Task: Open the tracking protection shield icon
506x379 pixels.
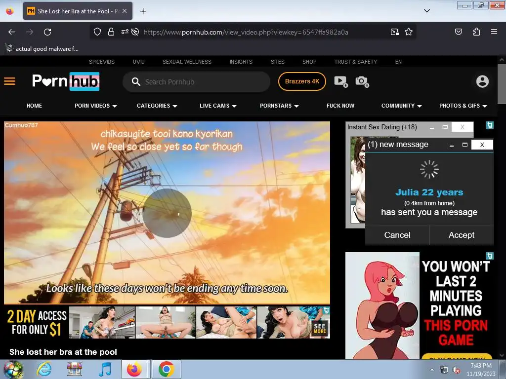Action: click(x=97, y=32)
